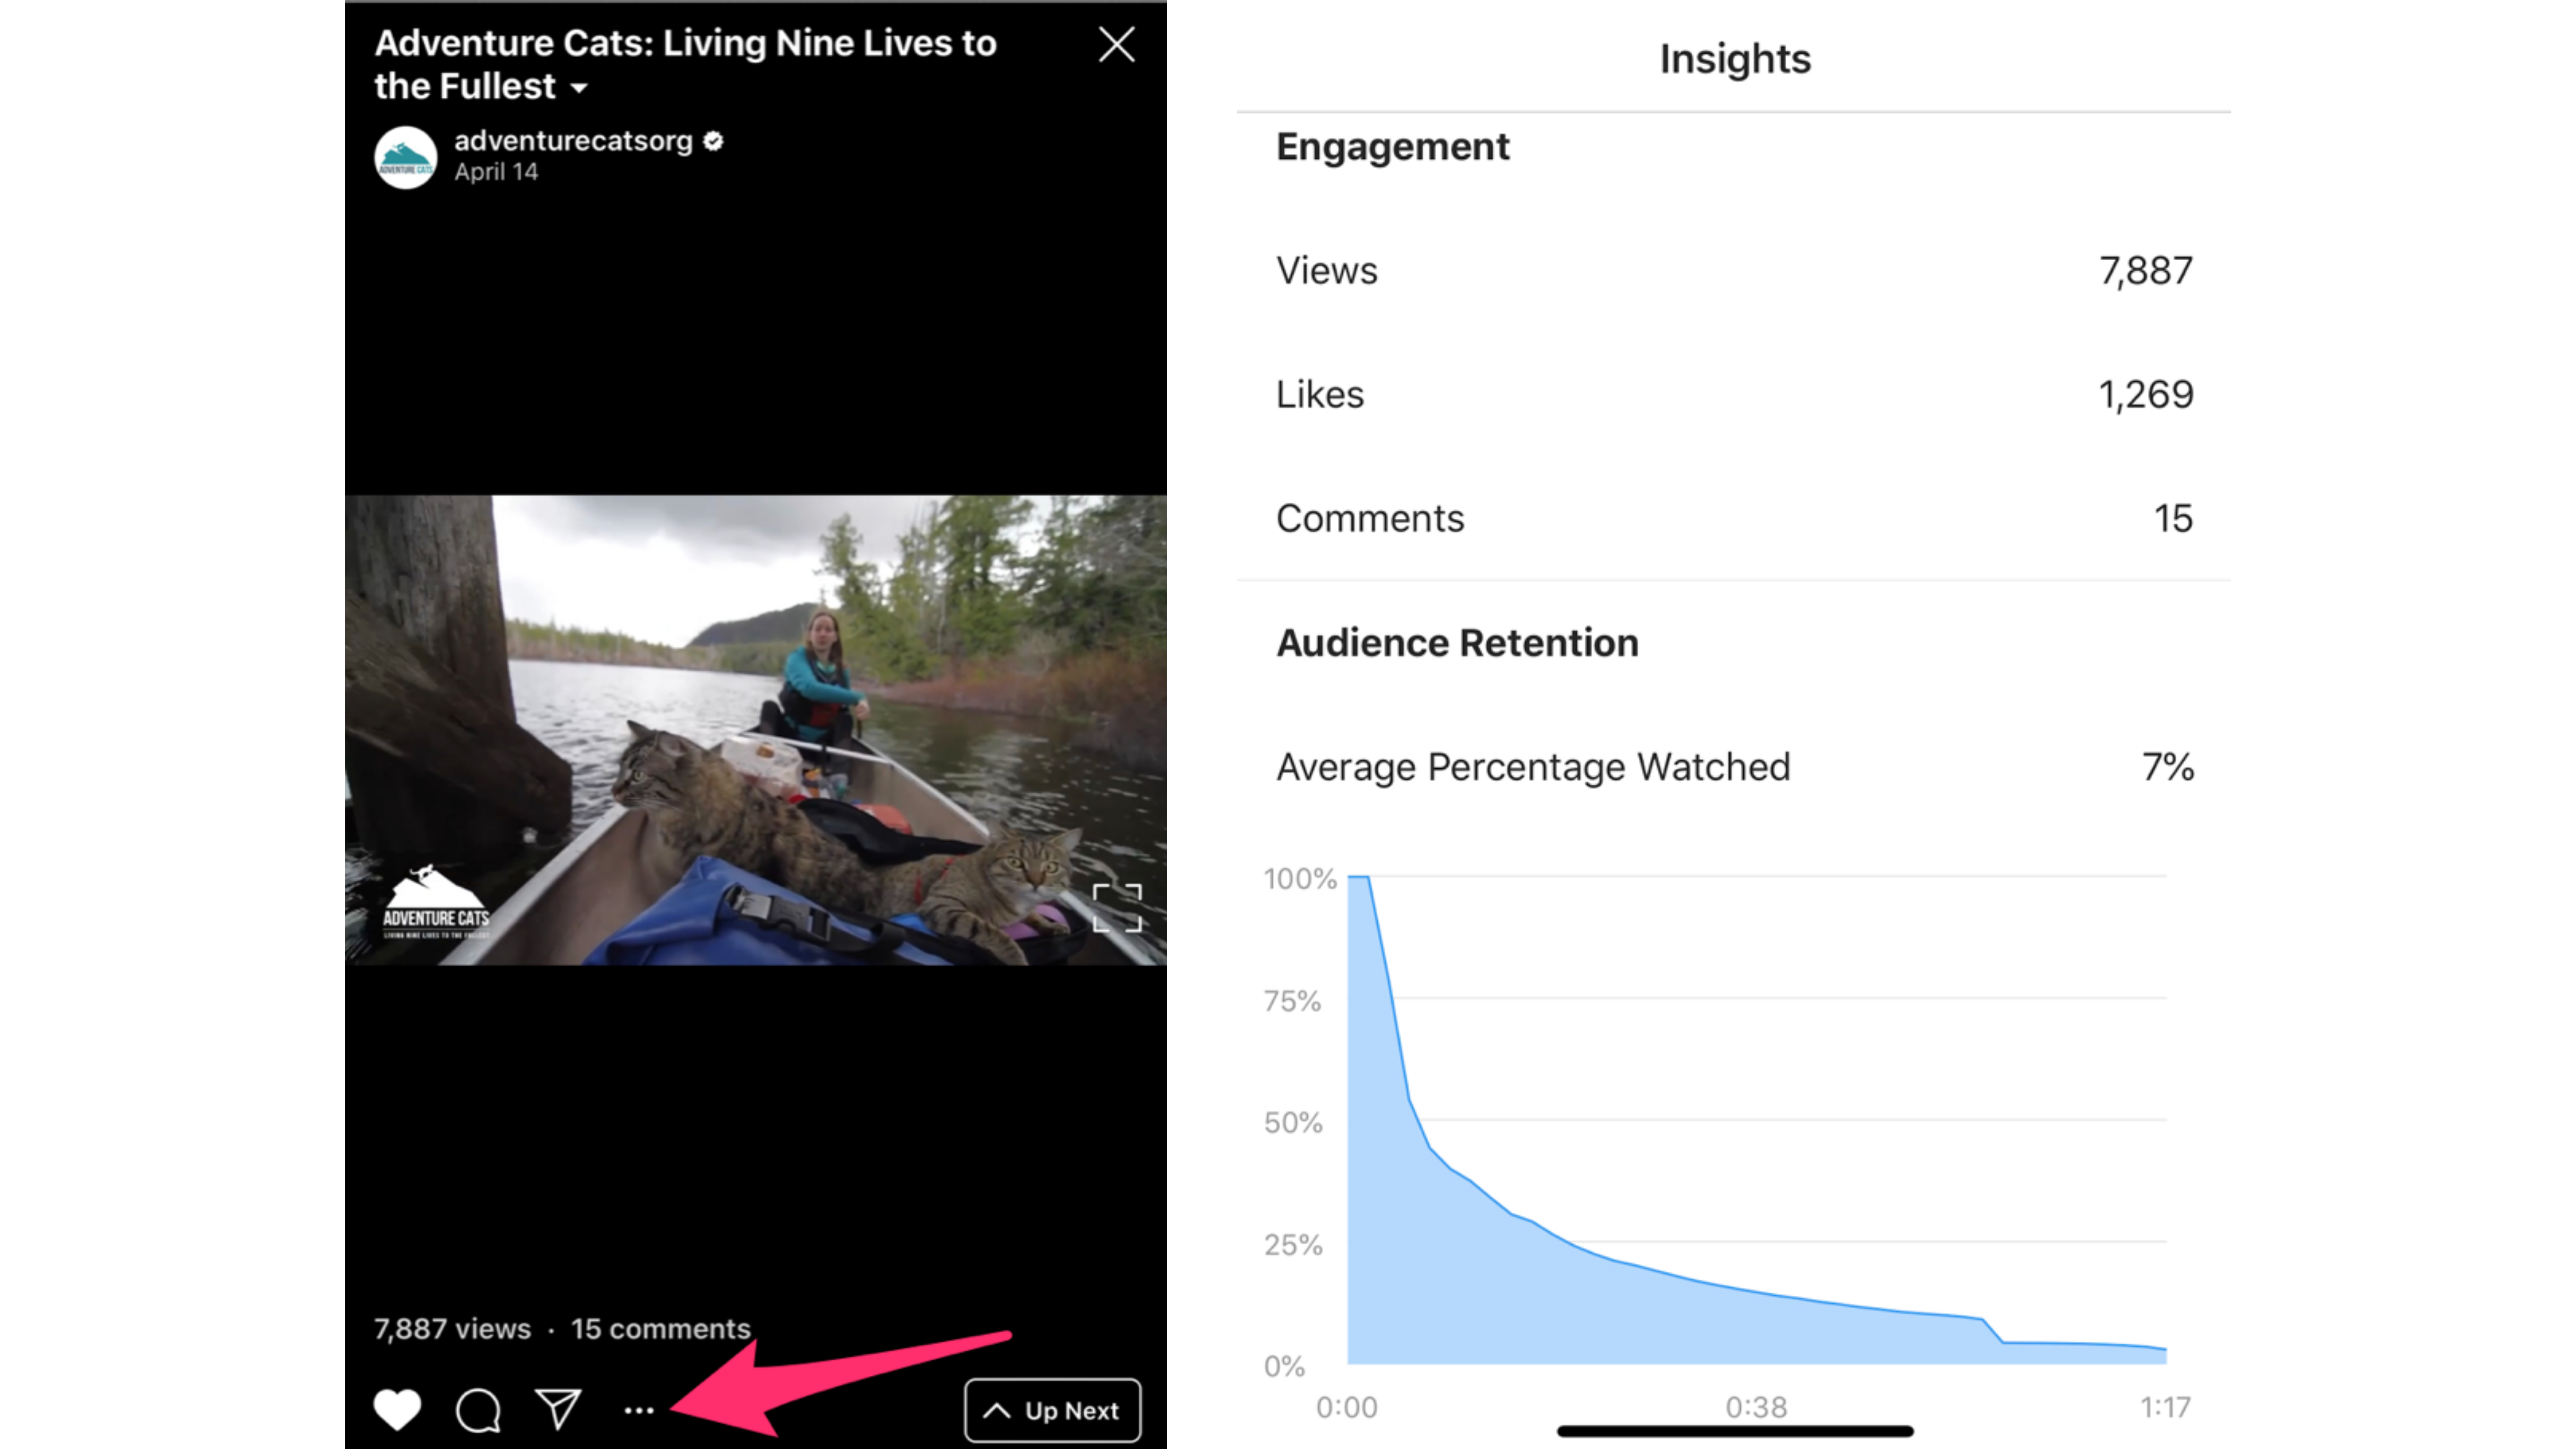Screen dimensions: 2576x1449
Task: Click the Up Next button
Action: point(1053,1410)
